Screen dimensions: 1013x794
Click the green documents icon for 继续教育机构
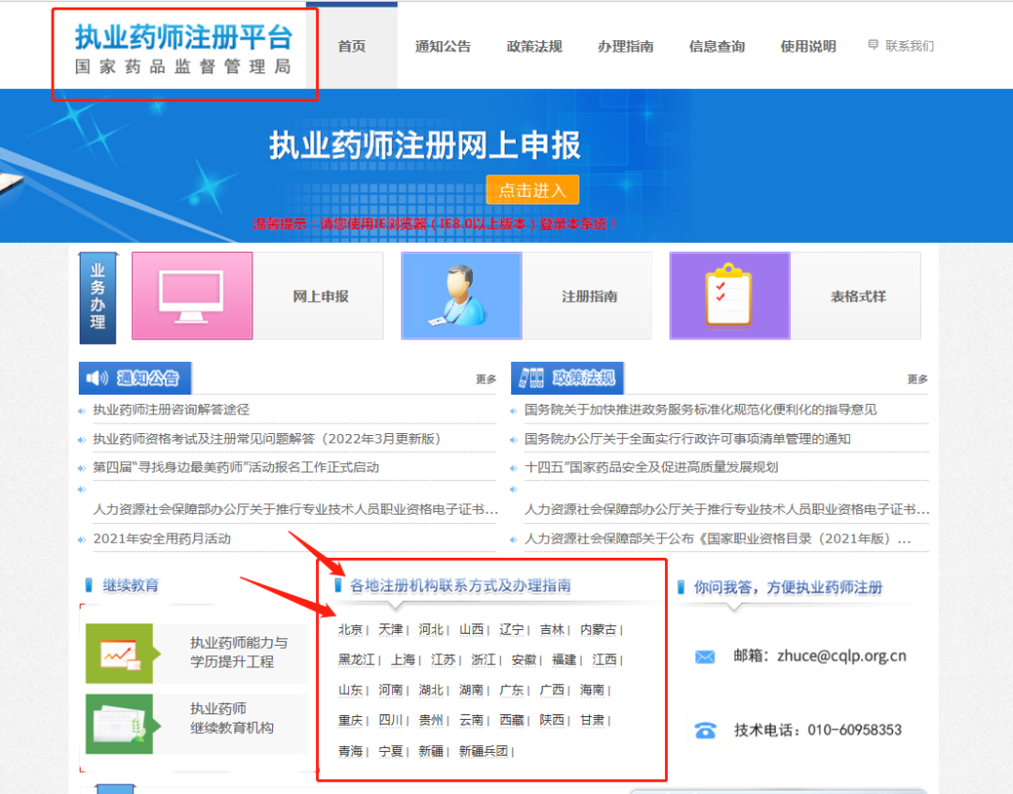[119, 724]
